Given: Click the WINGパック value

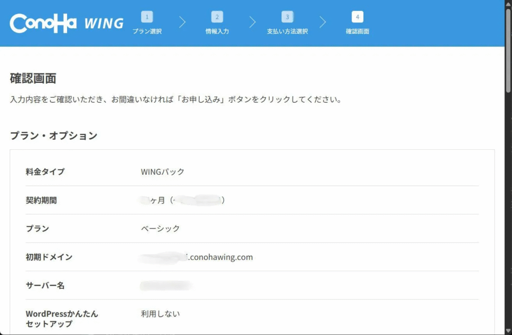Looking at the screenshot, I should tap(162, 172).
